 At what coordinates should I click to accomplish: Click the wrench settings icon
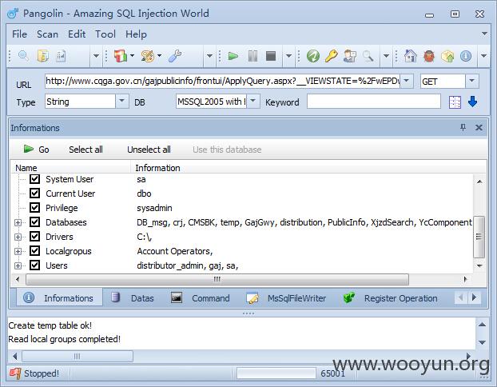pyautogui.click(x=175, y=56)
